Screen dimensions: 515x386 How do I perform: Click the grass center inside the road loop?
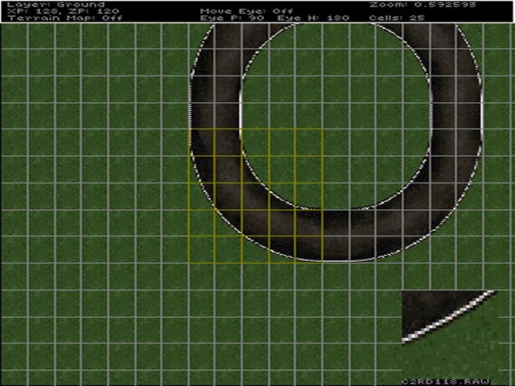coord(336,121)
